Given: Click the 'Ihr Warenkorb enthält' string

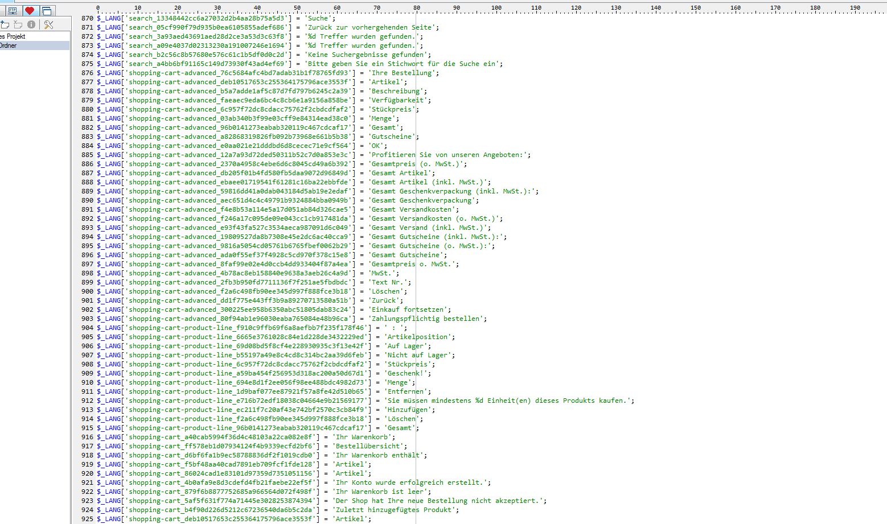Looking at the screenshot, I should [378, 455].
